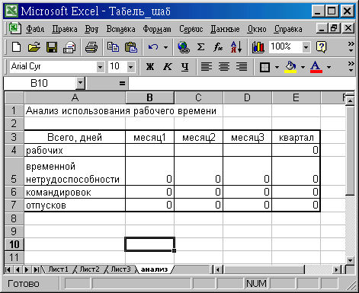
Task: Switch to the Лист1 sheet tab
Action: click(x=58, y=269)
